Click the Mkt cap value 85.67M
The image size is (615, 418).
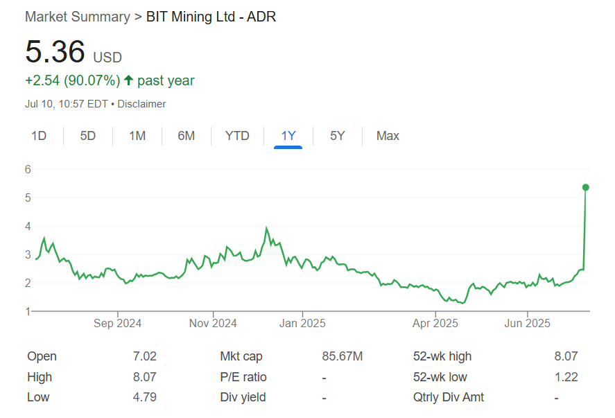pos(343,356)
